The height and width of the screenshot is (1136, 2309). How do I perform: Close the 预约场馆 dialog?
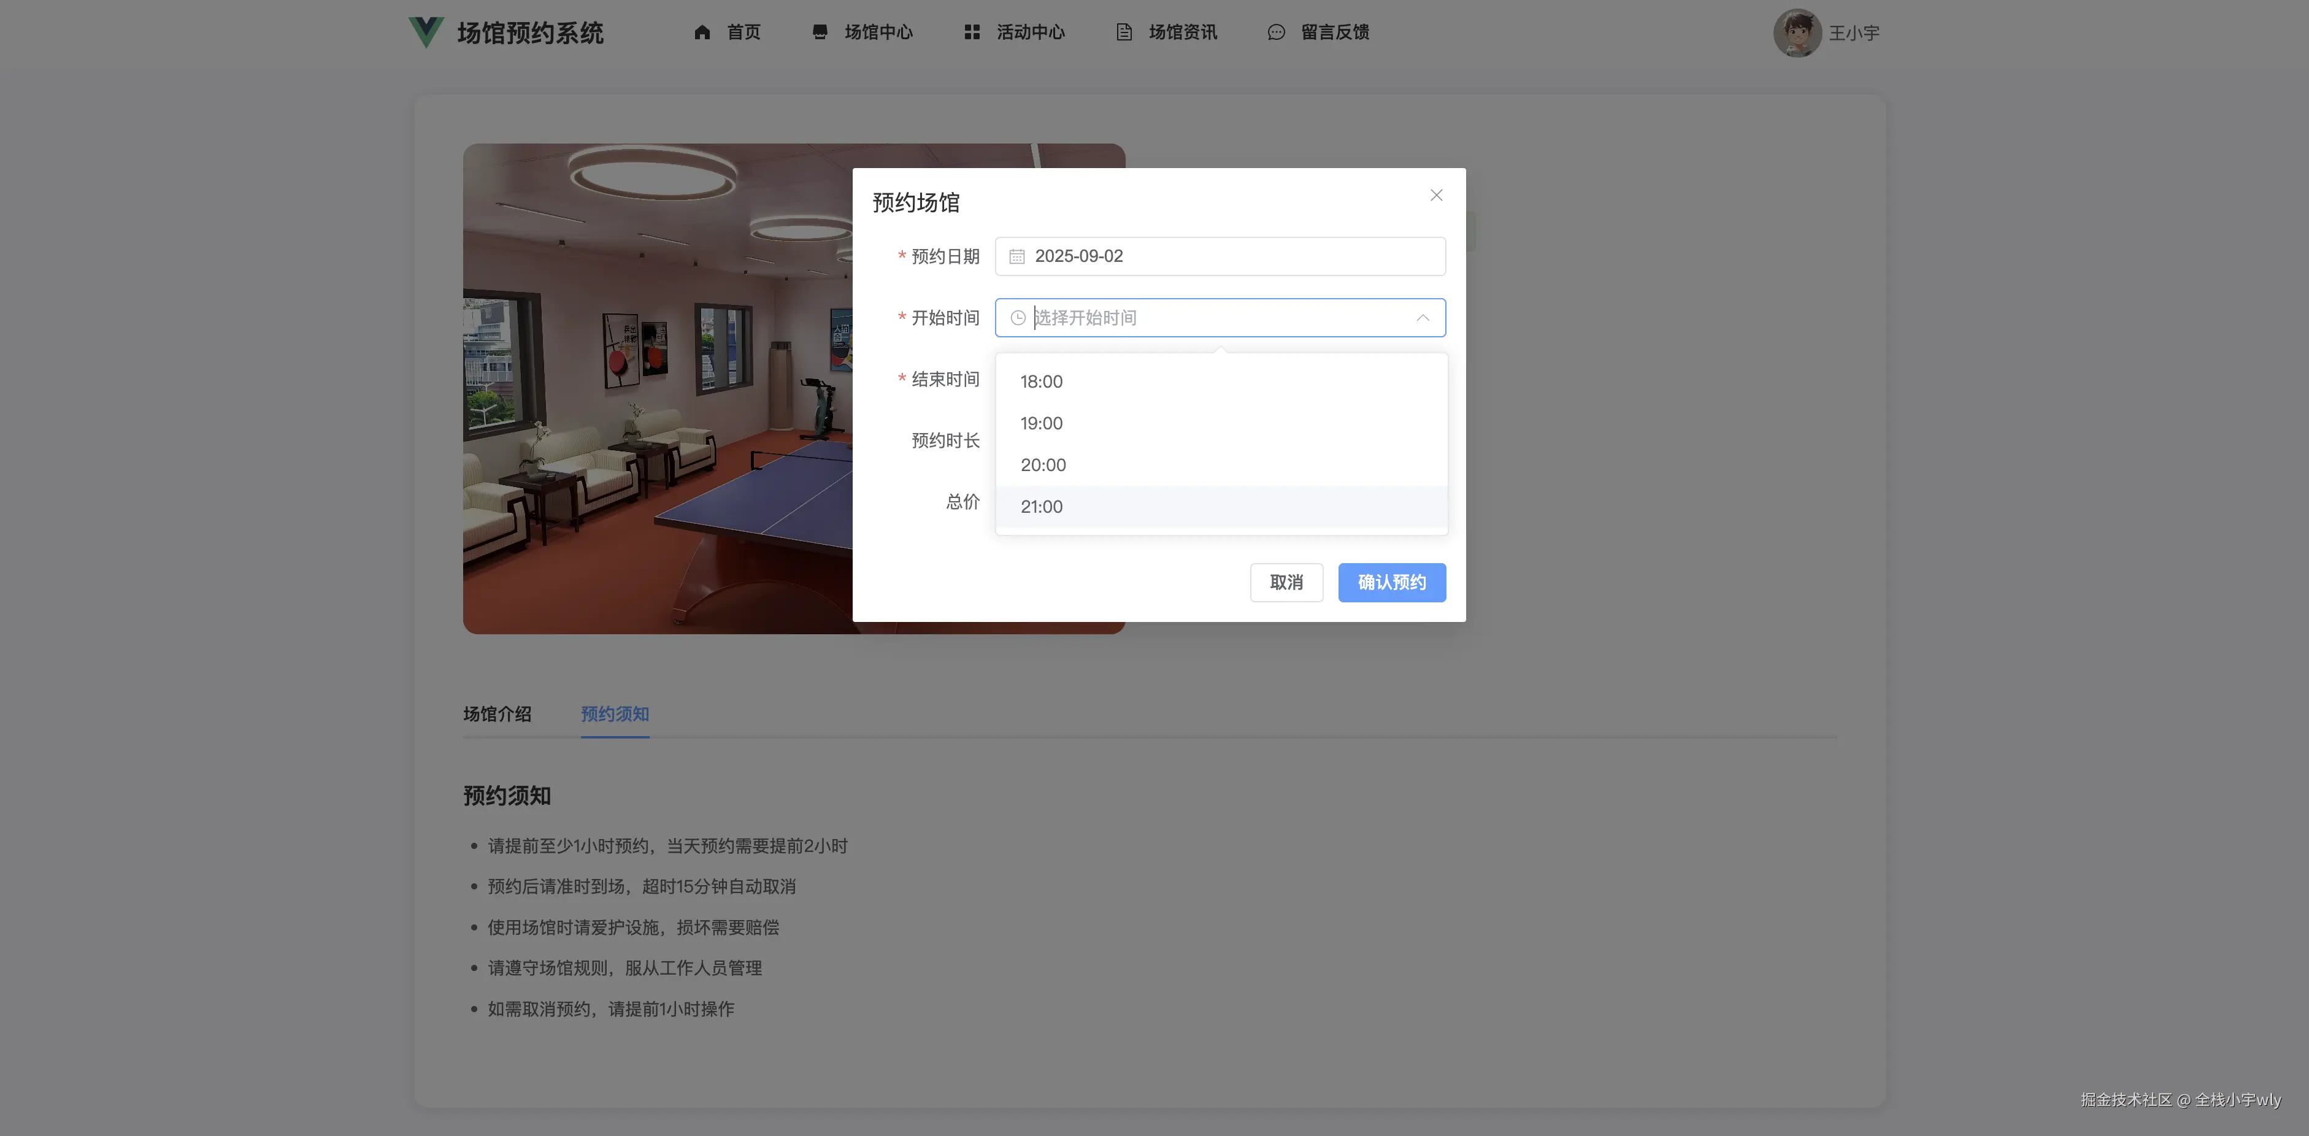pyautogui.click(x=1436, y=194)
